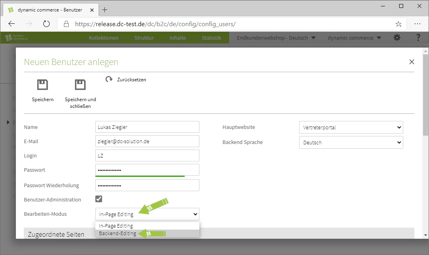Expand the background sidebar tree arrow

8,122
